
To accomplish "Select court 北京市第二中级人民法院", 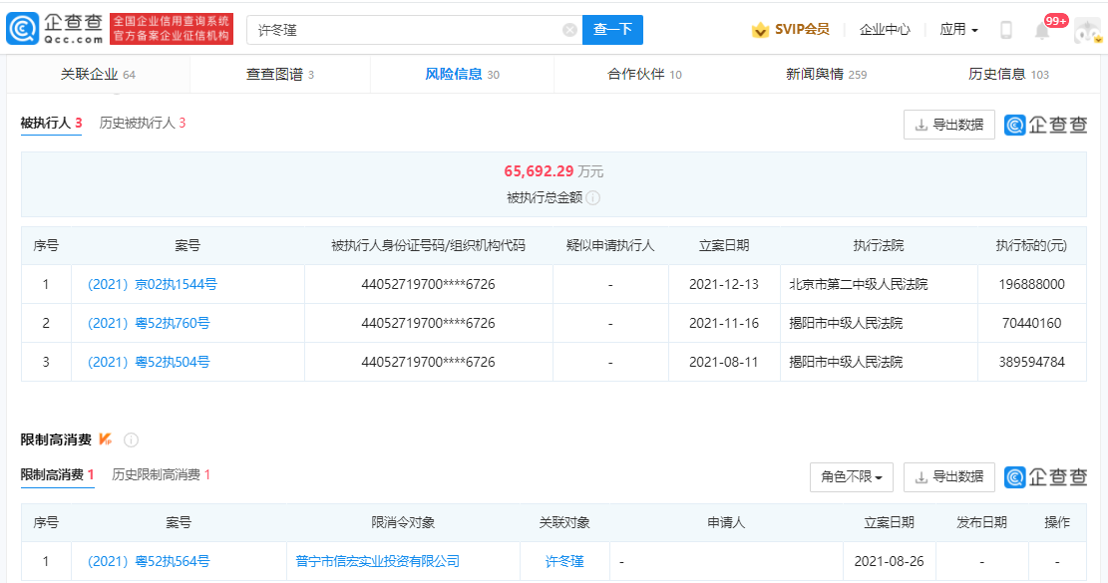I will pos(859,284).
